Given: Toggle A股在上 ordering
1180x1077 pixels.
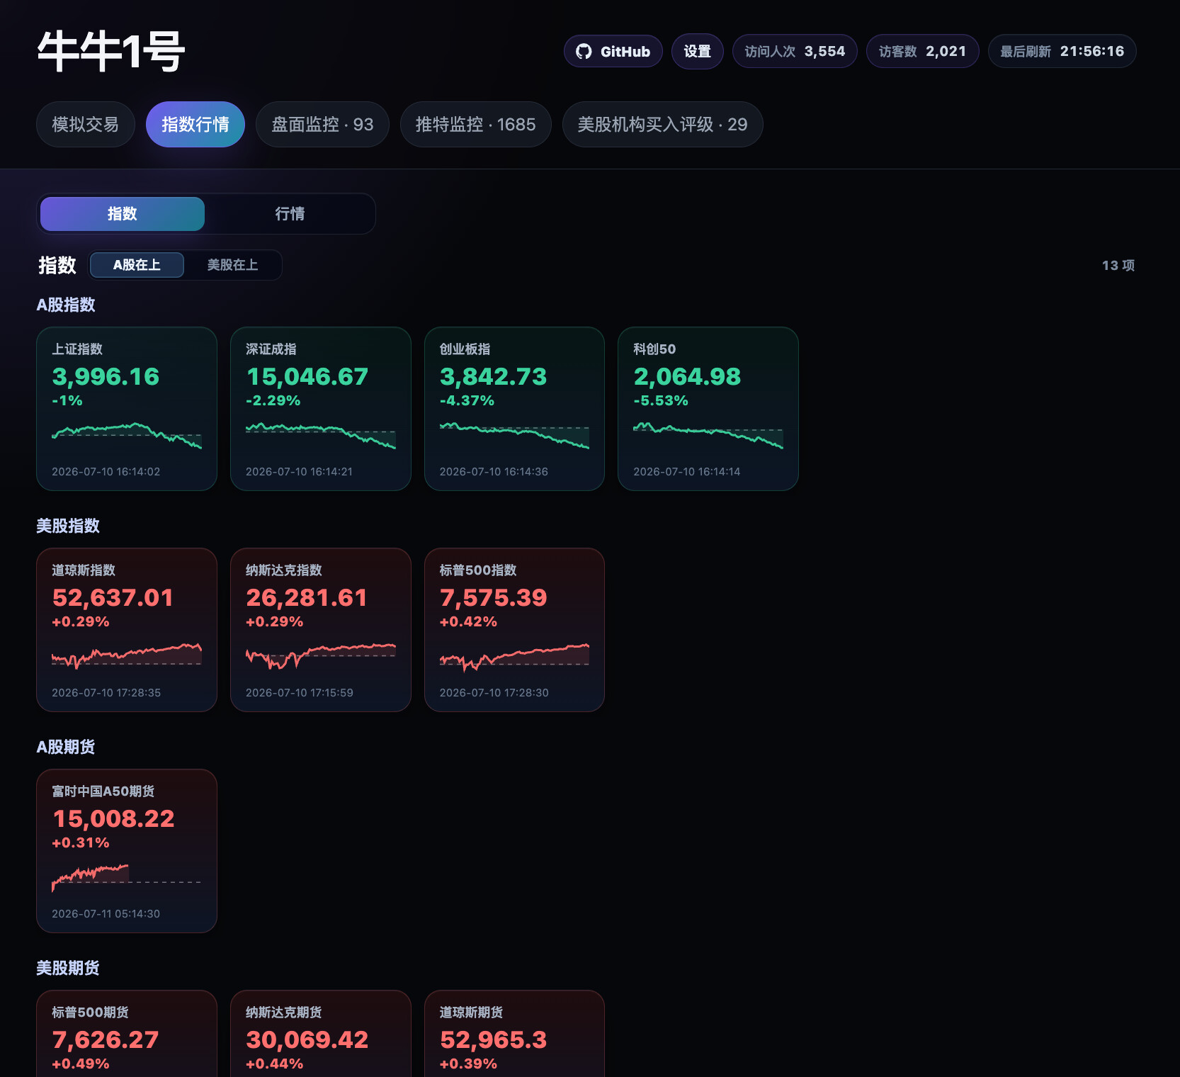Looking at the screenshot, I should click(x=137, y=265).
